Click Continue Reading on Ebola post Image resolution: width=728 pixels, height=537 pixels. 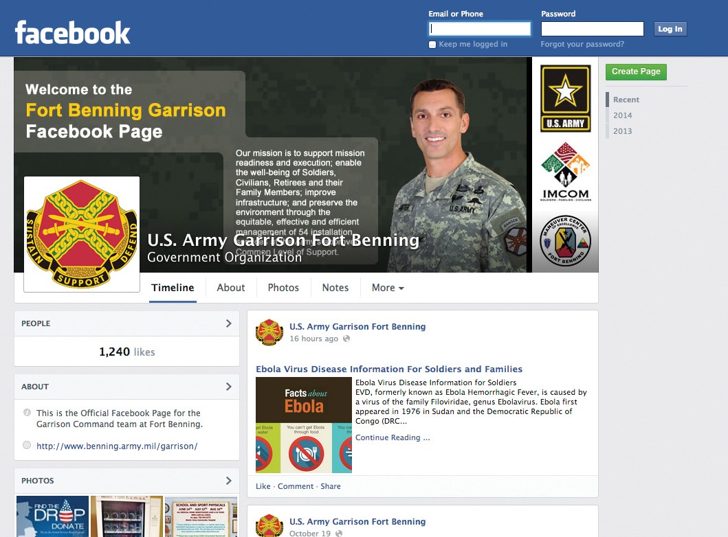coord(393,437)
